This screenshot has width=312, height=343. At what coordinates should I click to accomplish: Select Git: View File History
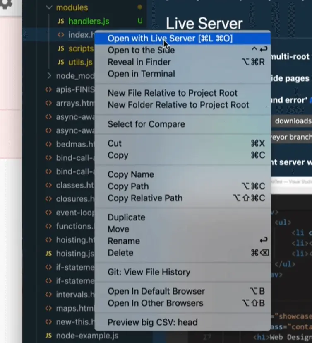pos(149,272)
